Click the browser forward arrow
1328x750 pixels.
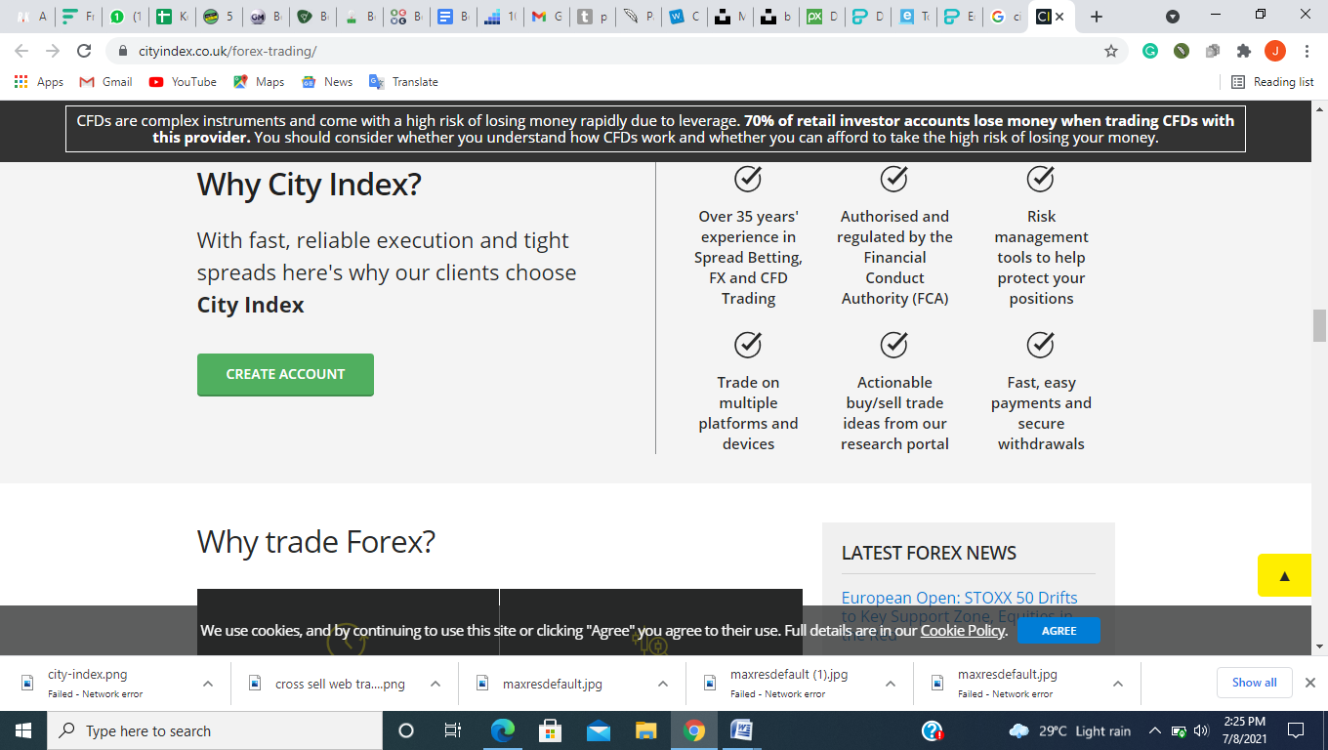click(x=53, y=51)
